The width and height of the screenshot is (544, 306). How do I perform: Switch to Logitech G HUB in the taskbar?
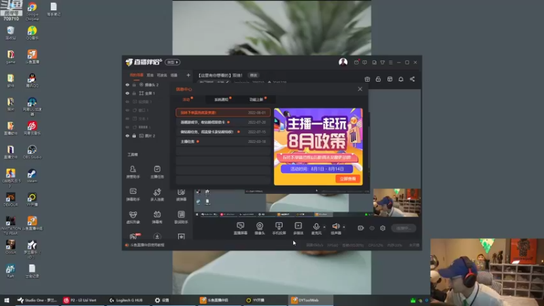tap(126, 300)
